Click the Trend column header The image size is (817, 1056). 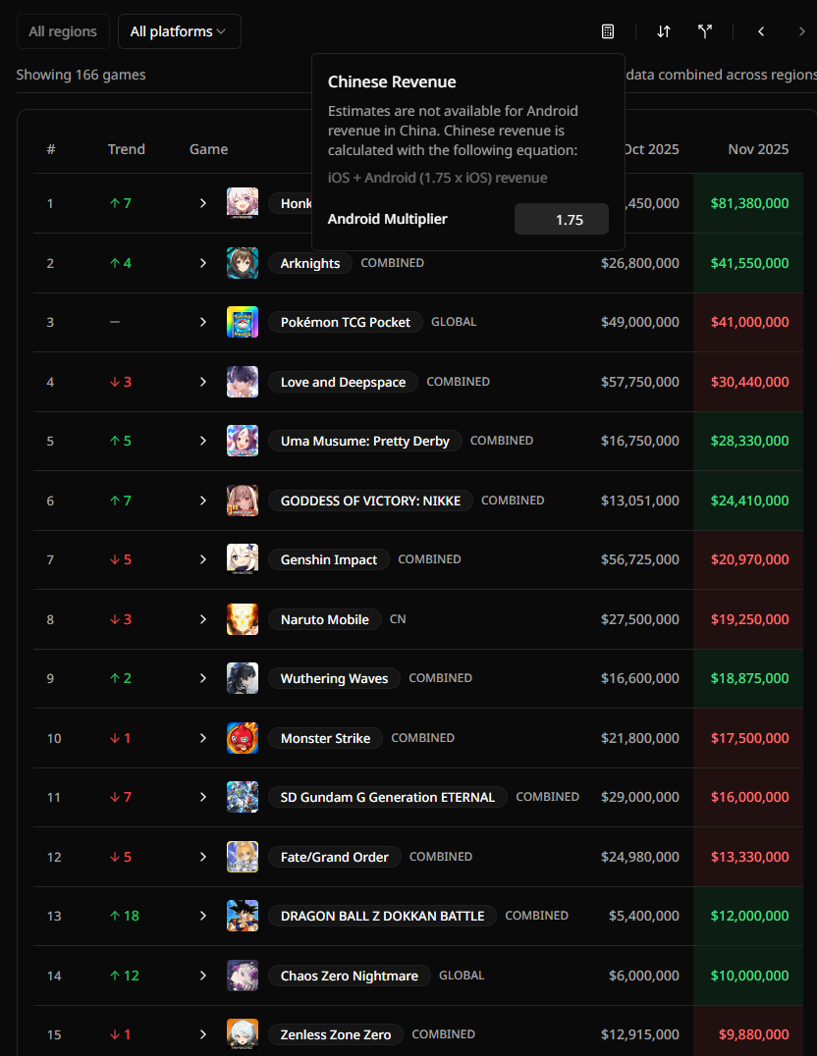point(126,149)
